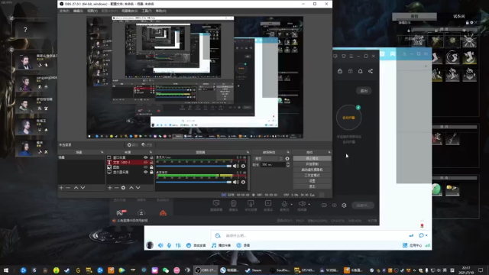Click the 工作室模式 button in Controls
The width and height of the screenshot is (489, 275).
coord(313,176)
